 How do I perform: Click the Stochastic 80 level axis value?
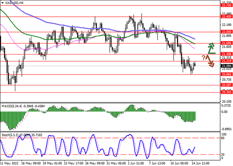224,138
